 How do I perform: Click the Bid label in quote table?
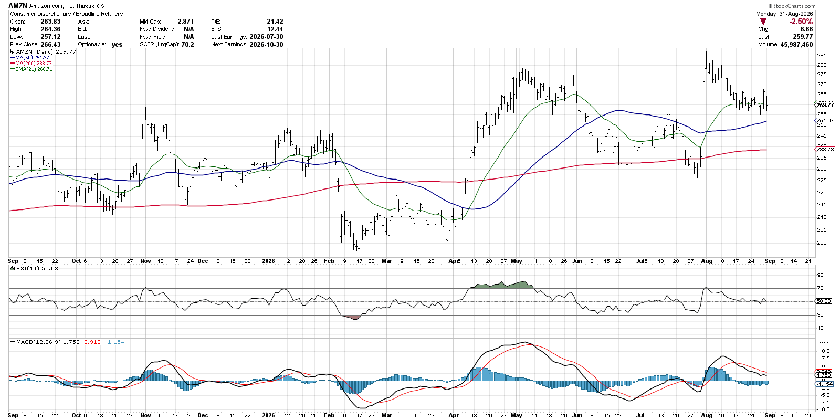[82, 29]
